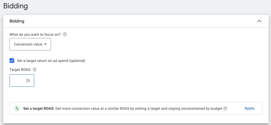Click 'What do you want to focus on?' label
Viewport: 271px width, 125px height.
coord(35,34)
